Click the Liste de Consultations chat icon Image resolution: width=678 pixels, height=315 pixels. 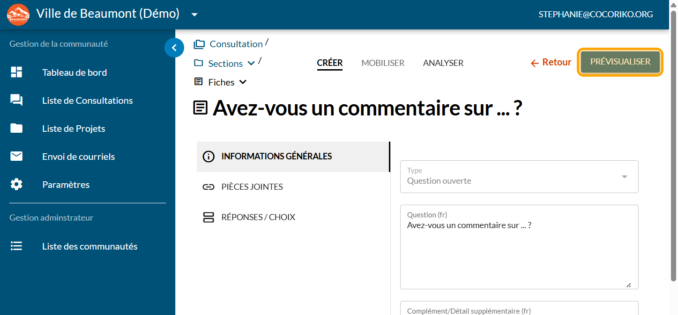tap(16, 100)
